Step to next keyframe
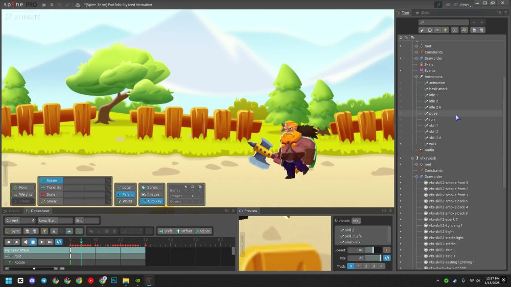Viewport: 511px width, 287px height. [x=42, y=242]
